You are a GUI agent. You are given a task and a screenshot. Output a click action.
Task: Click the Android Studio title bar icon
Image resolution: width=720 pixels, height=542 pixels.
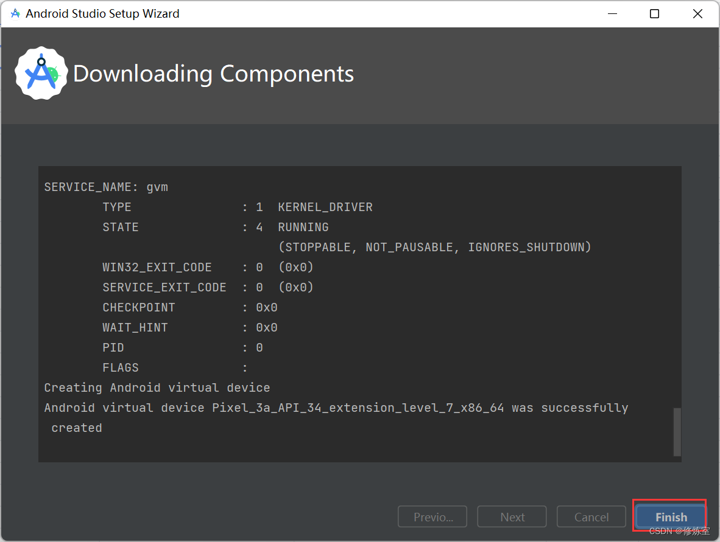pos(15,14)
